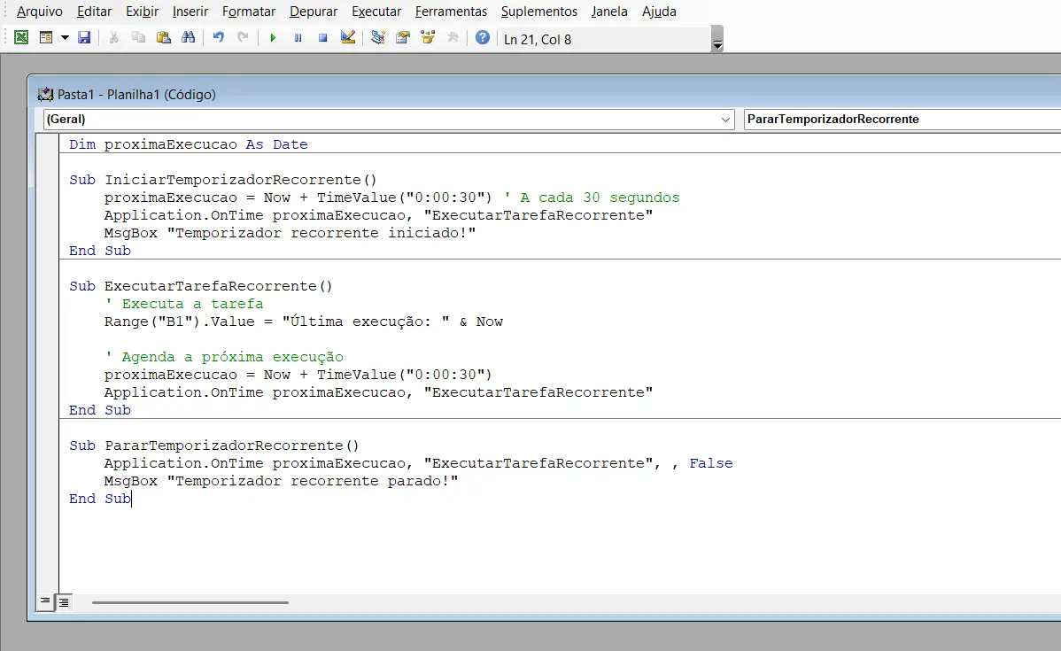
Task: Open the Depurar menu
Action: point(314,12)
